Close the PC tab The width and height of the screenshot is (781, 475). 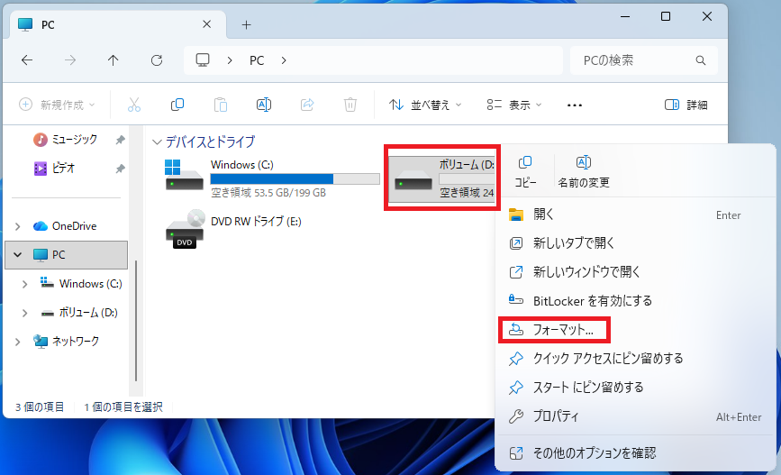pyautogui.click(x=206, y=24)
